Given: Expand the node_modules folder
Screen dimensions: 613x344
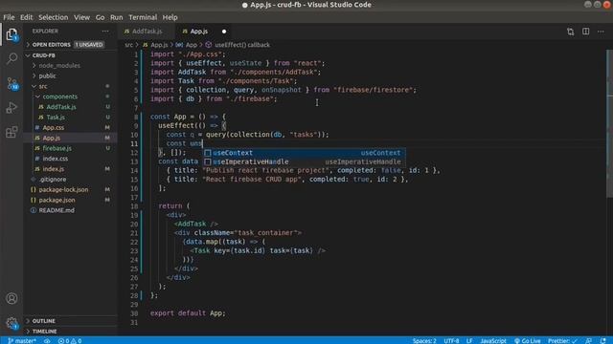Looking at the screenshot, I should click(x=59, y=66).
